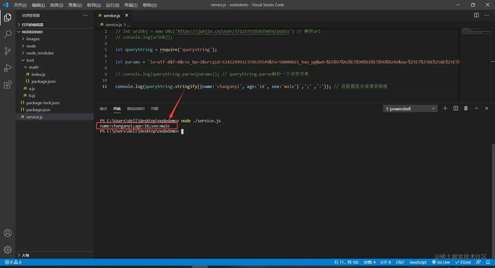
Task: Click the editor minimap preview
Action: click(476, 31)
